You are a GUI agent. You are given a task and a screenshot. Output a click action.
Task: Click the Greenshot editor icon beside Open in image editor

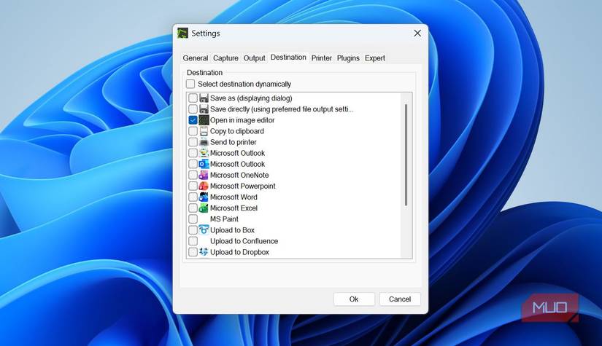click(204, 120)
